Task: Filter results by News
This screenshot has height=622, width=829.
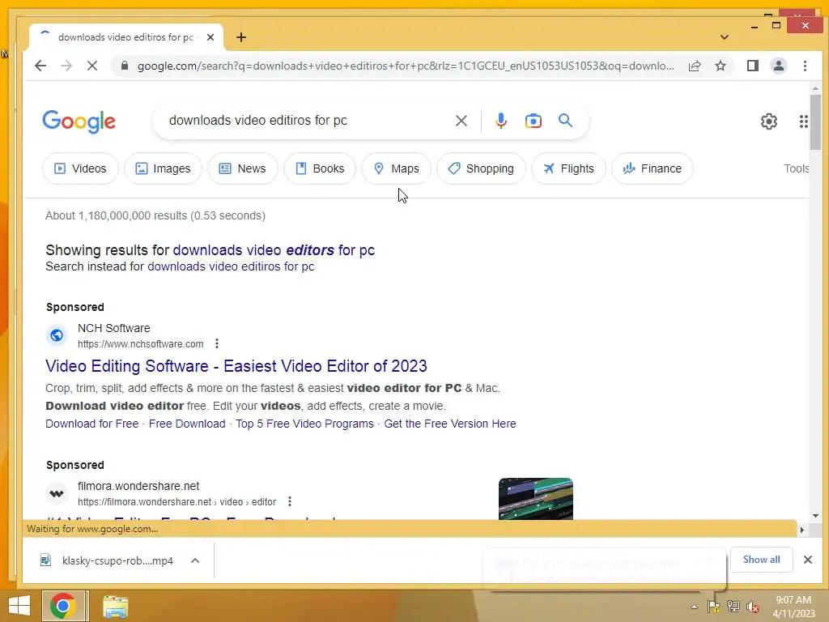Action: point(242,168)
